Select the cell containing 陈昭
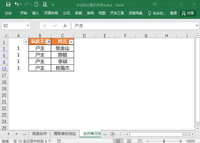Viewport: 200px width, 143px height. coord(63,55)
